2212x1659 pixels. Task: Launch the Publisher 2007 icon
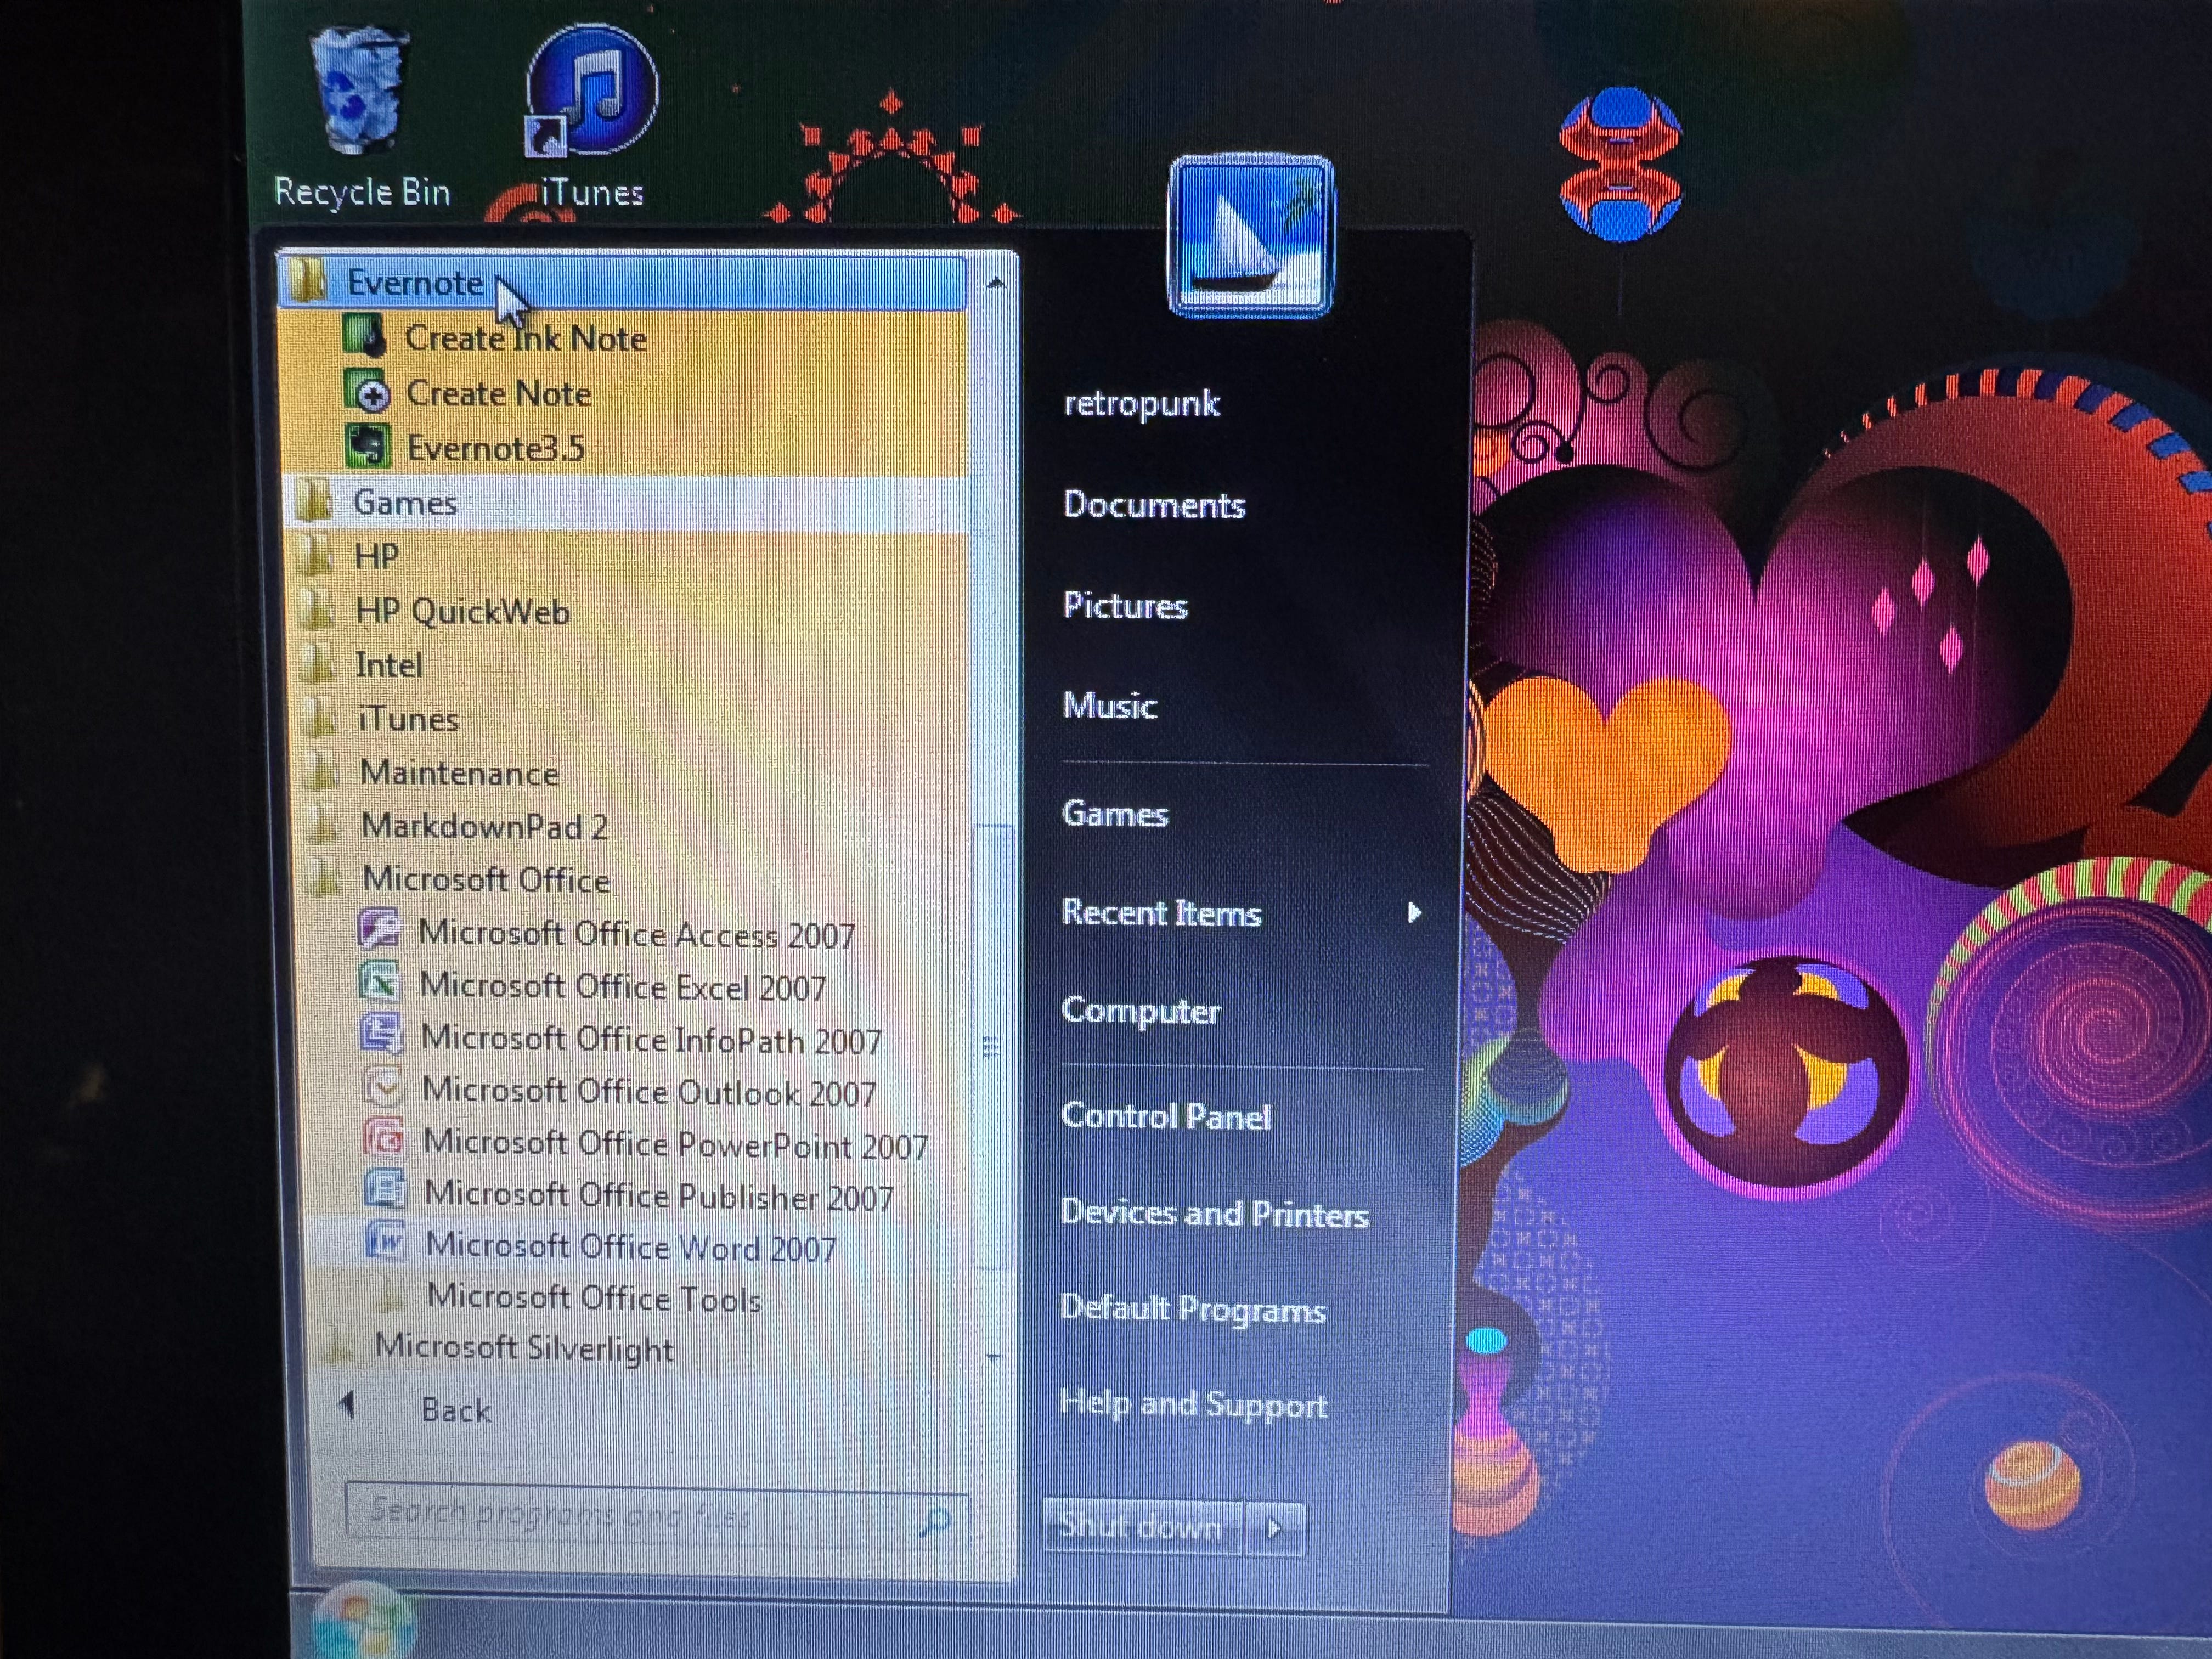386,1190
